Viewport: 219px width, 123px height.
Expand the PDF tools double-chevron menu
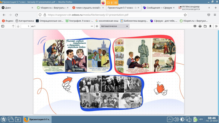click(216, 26)
